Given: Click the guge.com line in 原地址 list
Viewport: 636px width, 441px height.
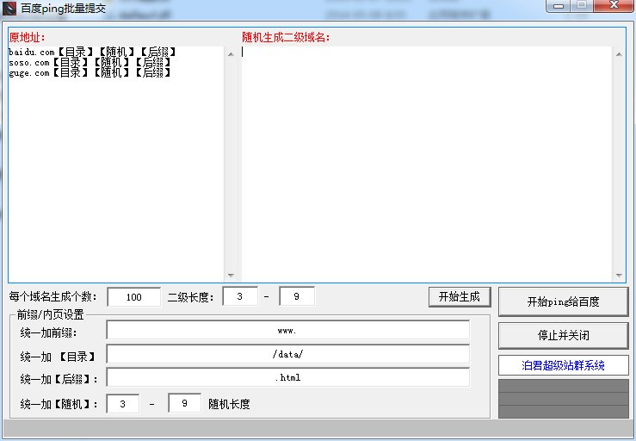Looking at the screenshot, I should click(x=90, y=72).
